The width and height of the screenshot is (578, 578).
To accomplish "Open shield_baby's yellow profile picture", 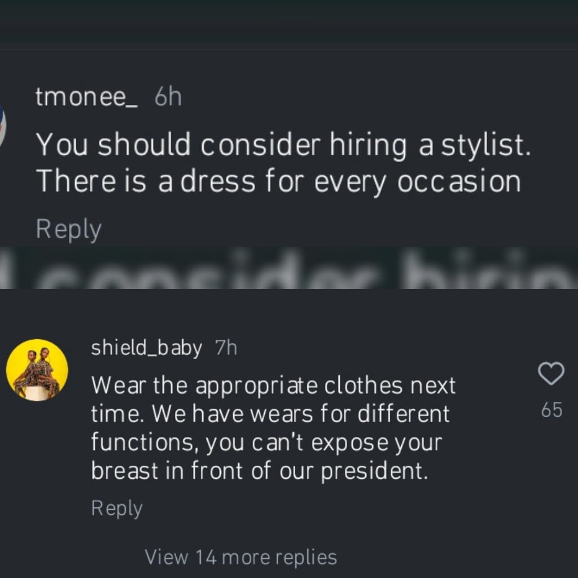I will pyautogui.click(x=37, y=370).
